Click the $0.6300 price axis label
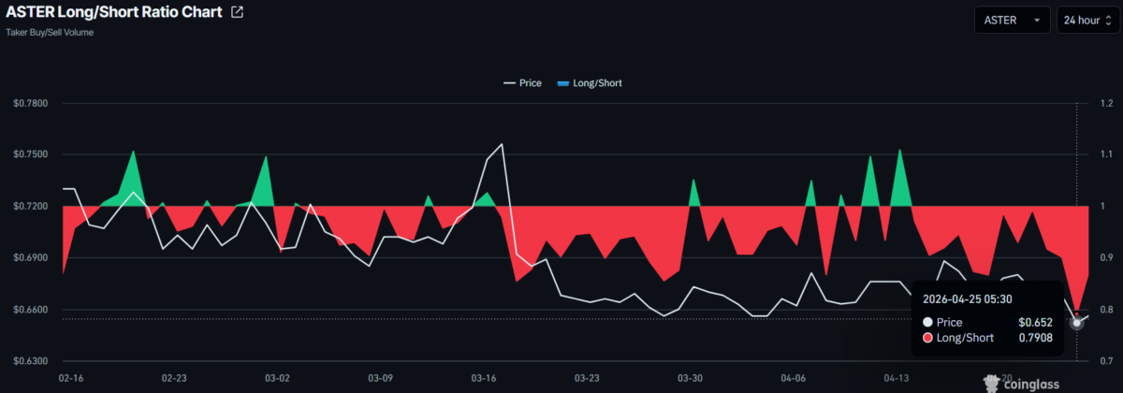The image size is (1123, 393). 31,361
